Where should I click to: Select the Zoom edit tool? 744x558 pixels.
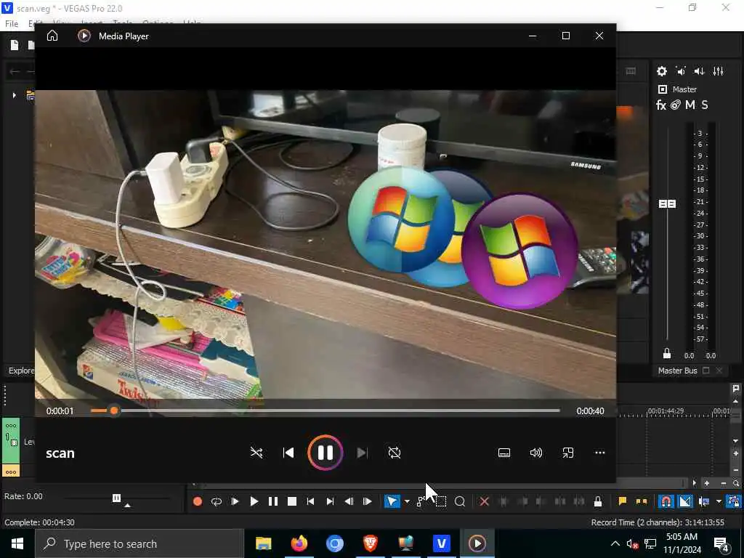(460, 501)
